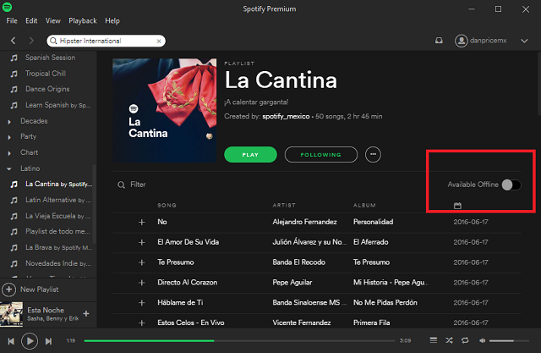Collapse the Latino folder
Screen dimensions: 541x353
click(x=9, y=169)
